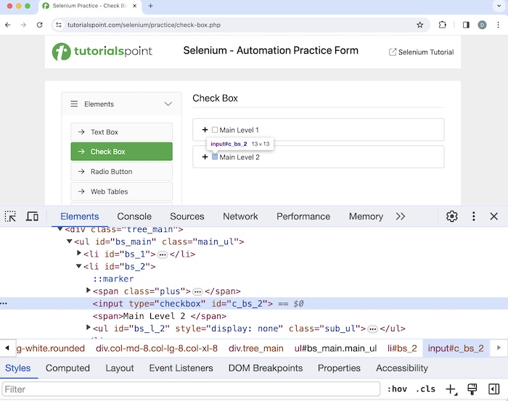Check the Main Level 1 checkbox

coord(215,130)
